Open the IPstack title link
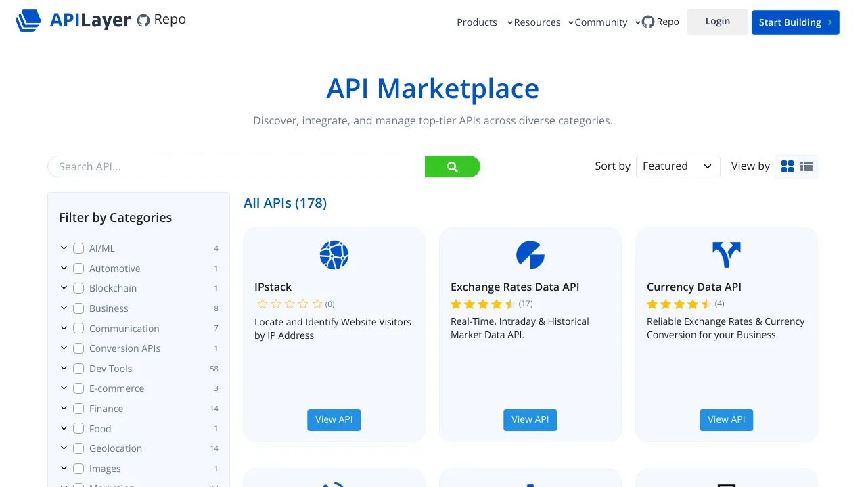 [273, 287]
